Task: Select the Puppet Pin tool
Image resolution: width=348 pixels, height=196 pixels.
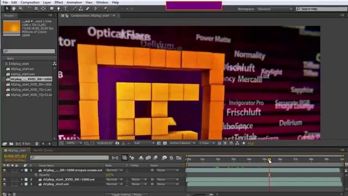Action: point(105,9)
